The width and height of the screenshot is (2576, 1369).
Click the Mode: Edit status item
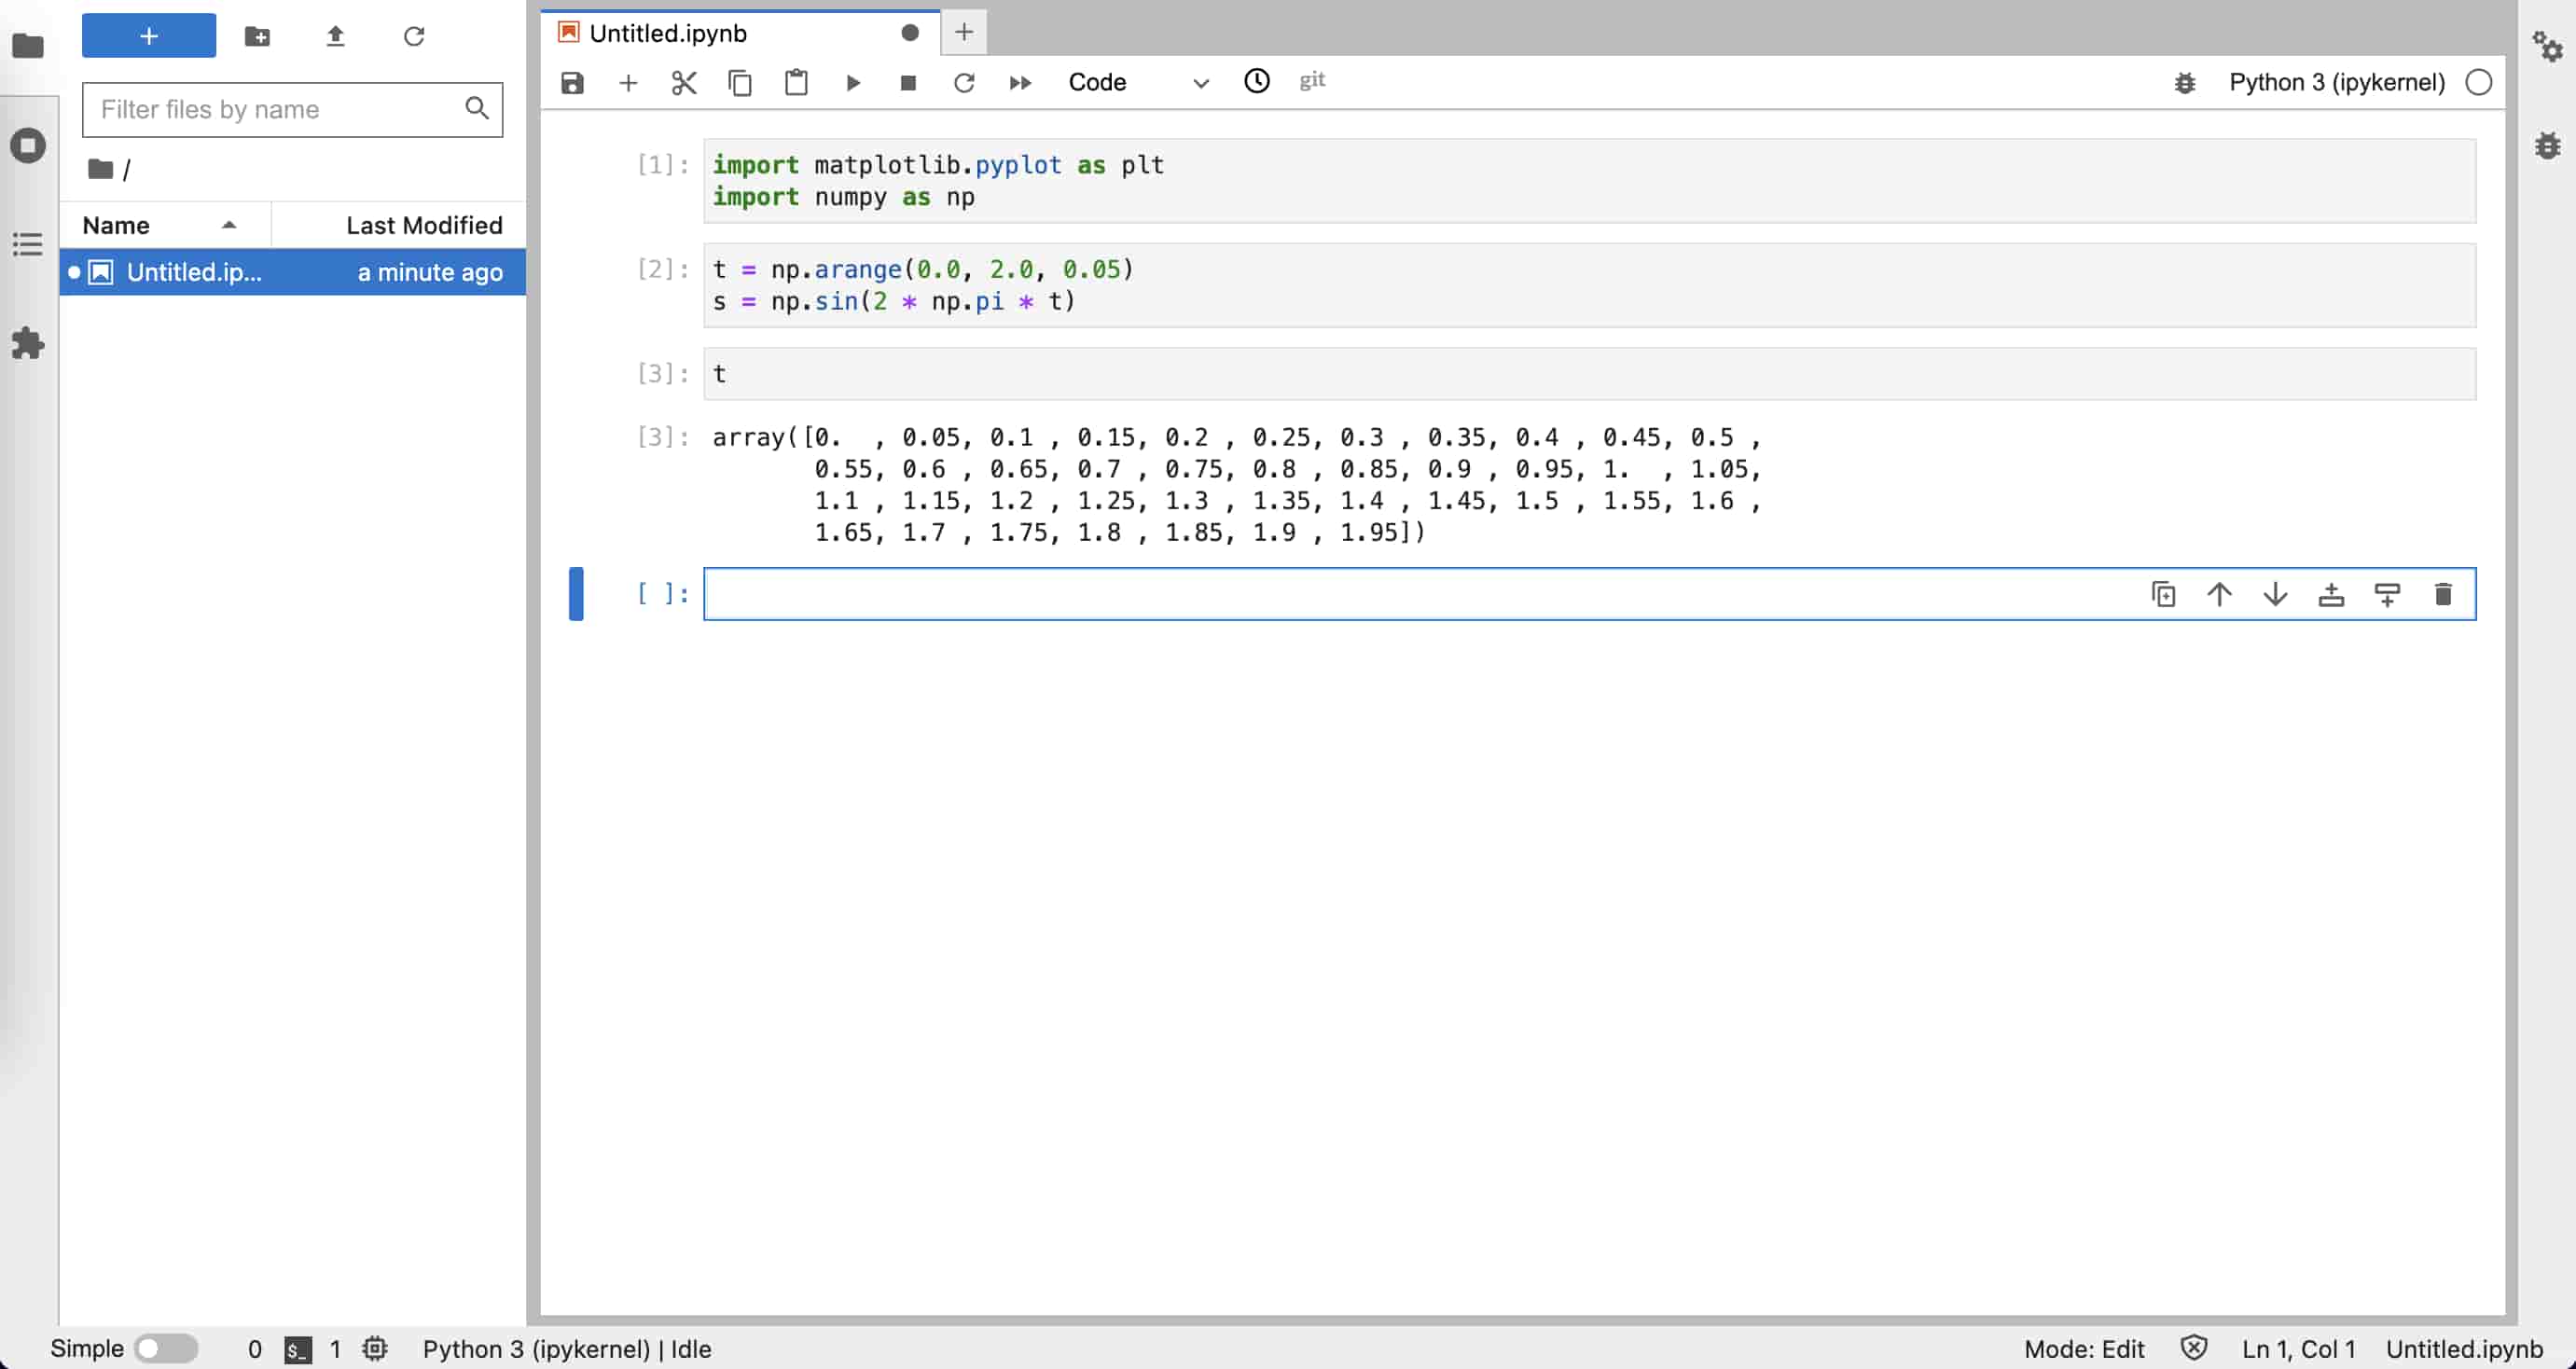(x=2084, y=1349)
